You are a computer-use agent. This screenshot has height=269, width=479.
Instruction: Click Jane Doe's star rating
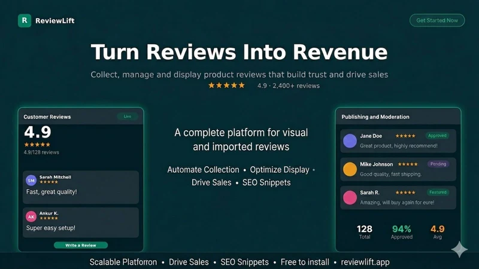coord(405,136)
